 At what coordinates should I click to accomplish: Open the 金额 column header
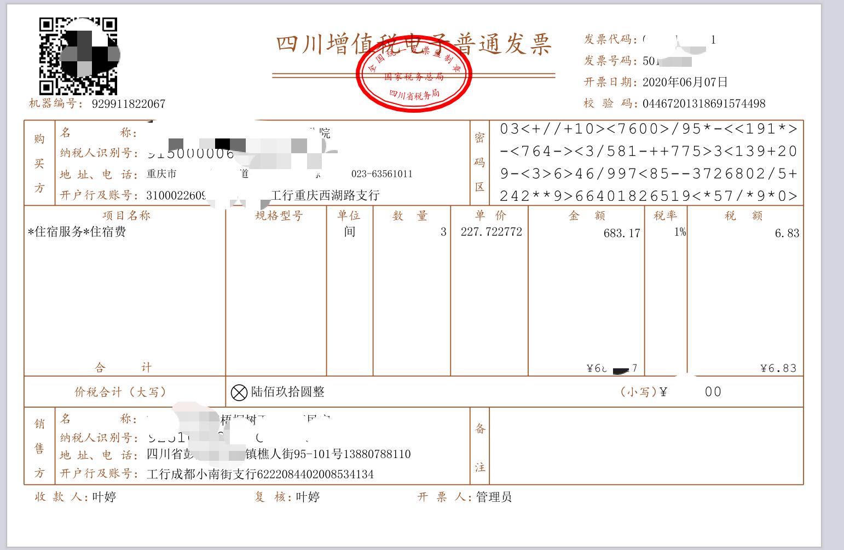point(587,215)
